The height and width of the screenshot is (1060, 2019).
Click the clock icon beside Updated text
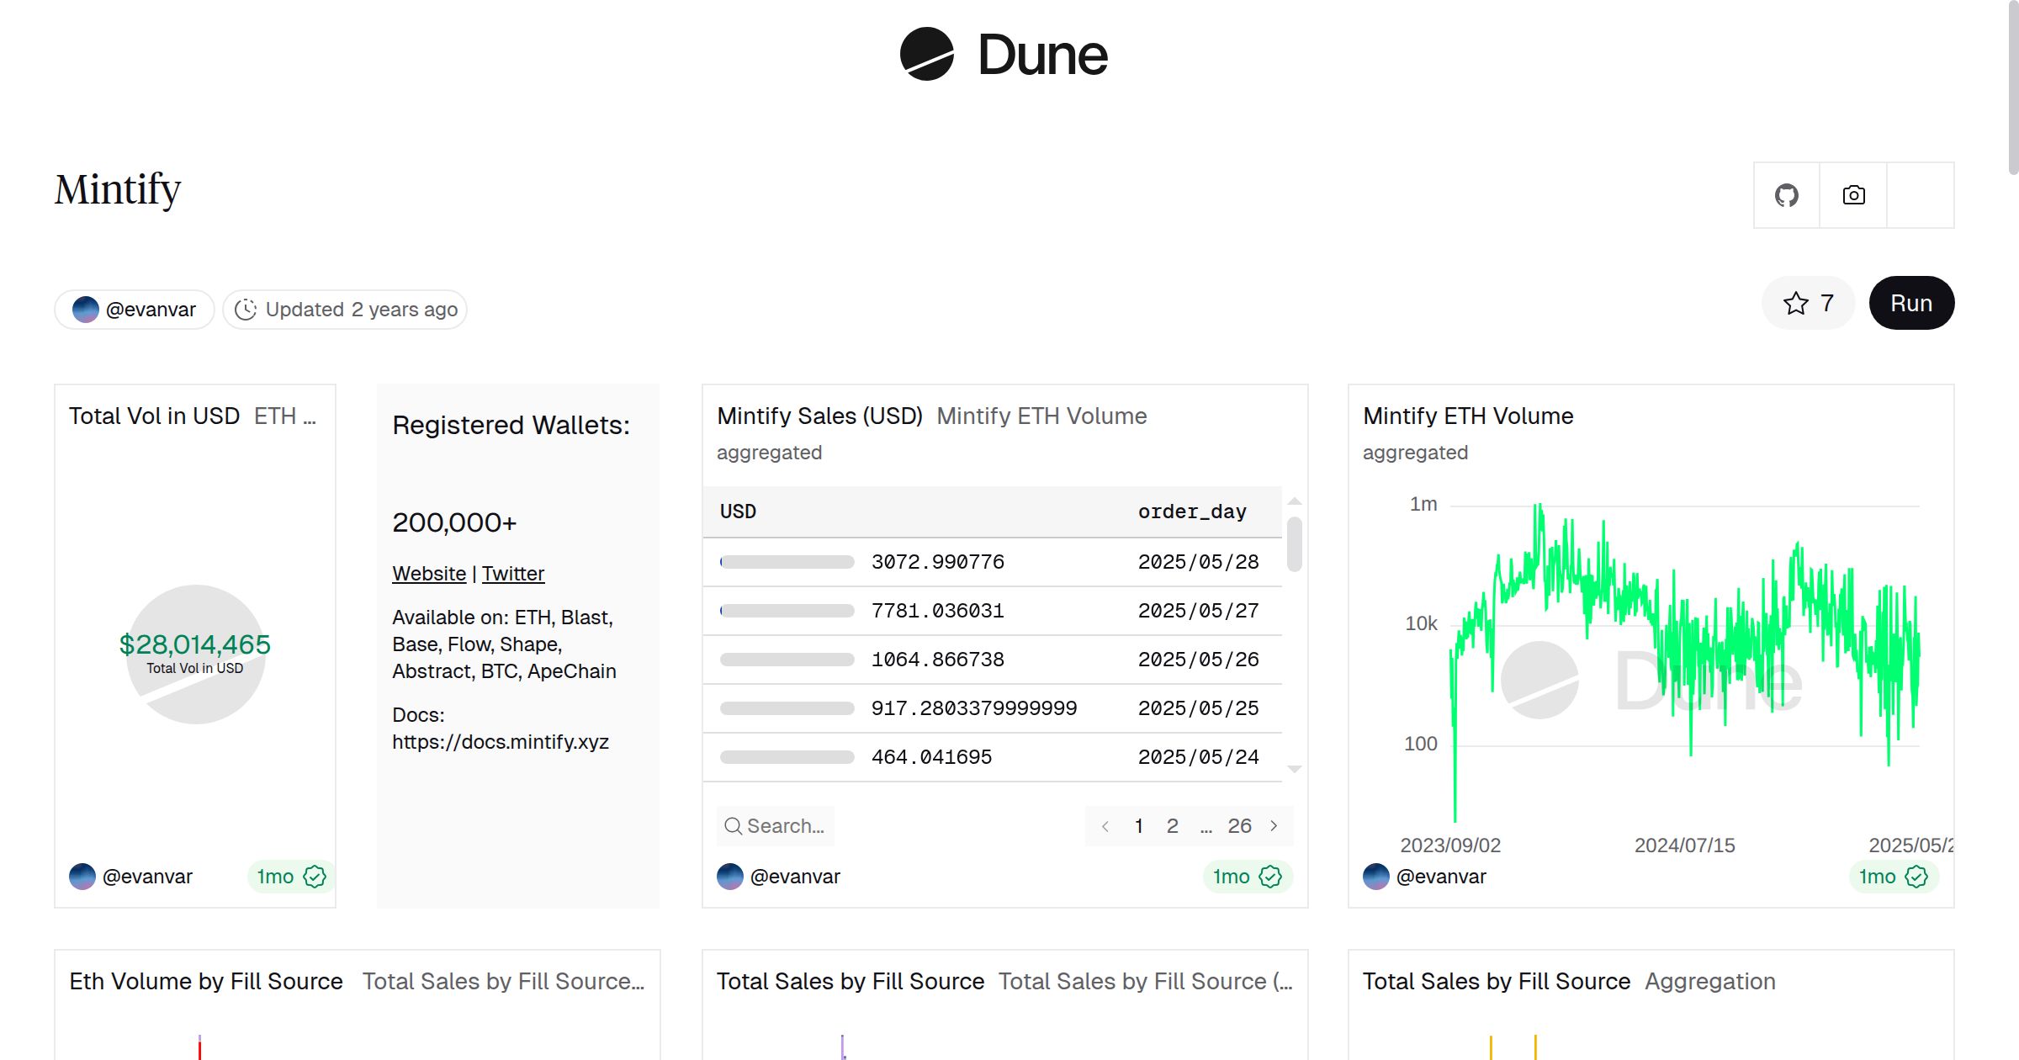(245, 310)
